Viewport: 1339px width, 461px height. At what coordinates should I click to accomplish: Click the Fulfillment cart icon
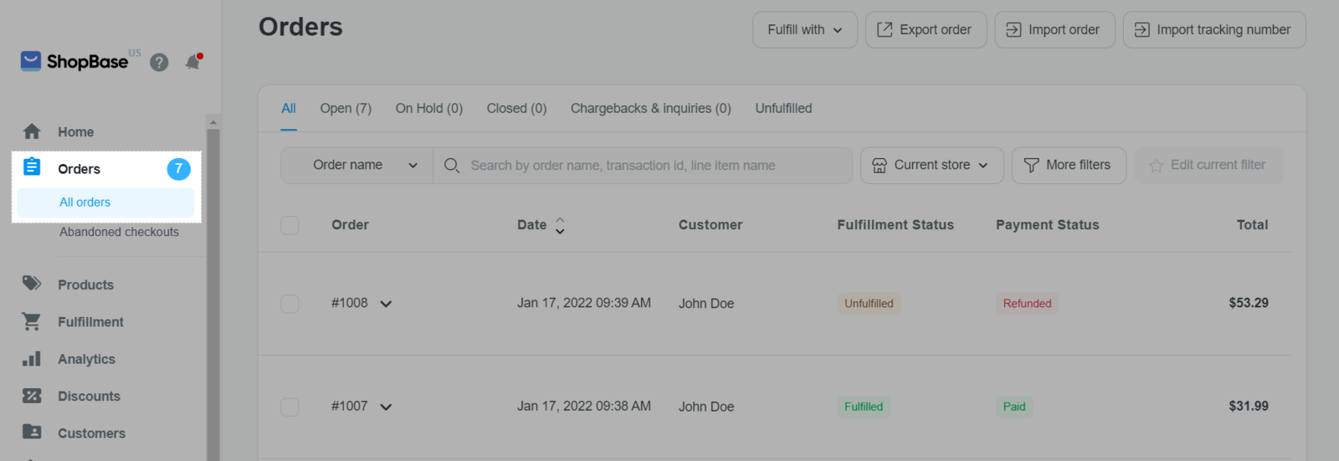click(x=32, y=321)
